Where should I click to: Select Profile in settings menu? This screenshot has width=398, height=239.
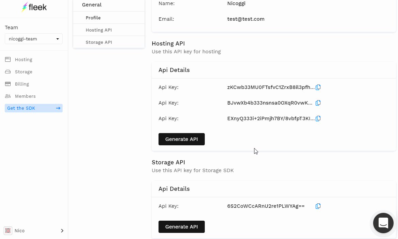(93, 18)
